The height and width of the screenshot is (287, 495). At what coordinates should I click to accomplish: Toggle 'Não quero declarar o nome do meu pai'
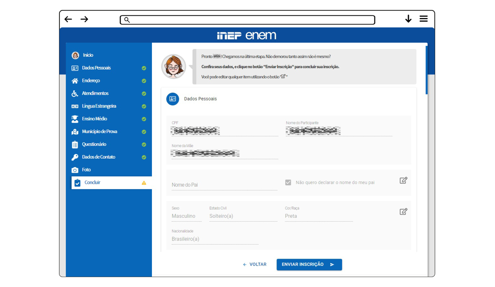pos(288,183)
